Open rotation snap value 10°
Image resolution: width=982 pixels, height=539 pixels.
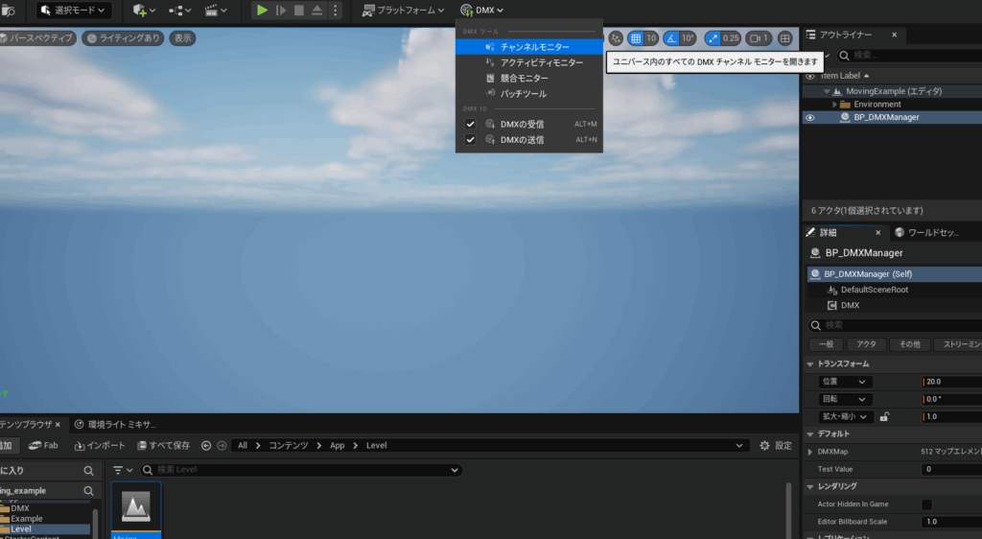[x=689, y=38]
